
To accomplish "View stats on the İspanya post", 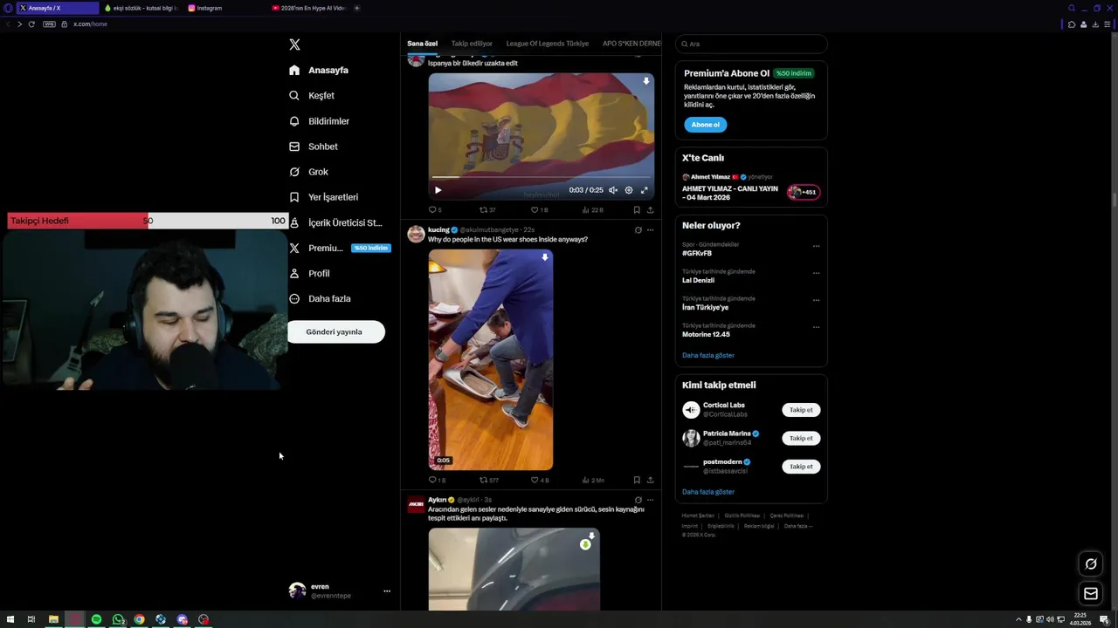I will pyautogui.click(x=592, y=210).
